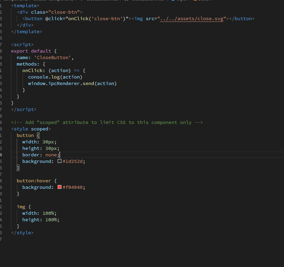Click the underlined ../../assets/close.svg link
The image size is (284, 267).
[x=192, y=18]
